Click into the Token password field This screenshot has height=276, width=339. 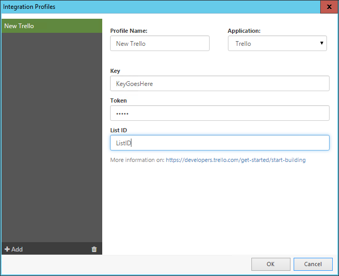[x=220, y=113]
